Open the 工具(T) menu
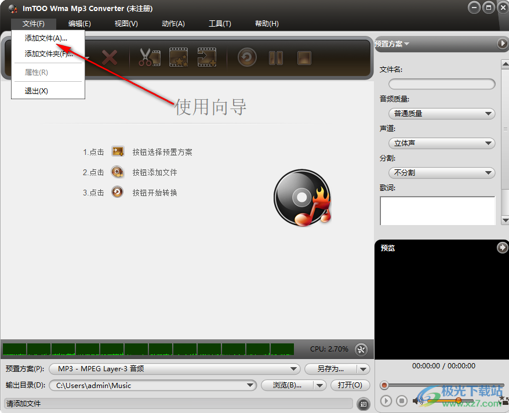 click(x=220, y=24)
